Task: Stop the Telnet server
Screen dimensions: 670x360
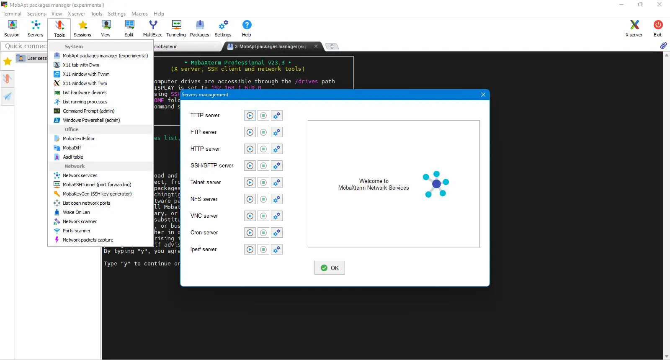Action: [263, 183]
